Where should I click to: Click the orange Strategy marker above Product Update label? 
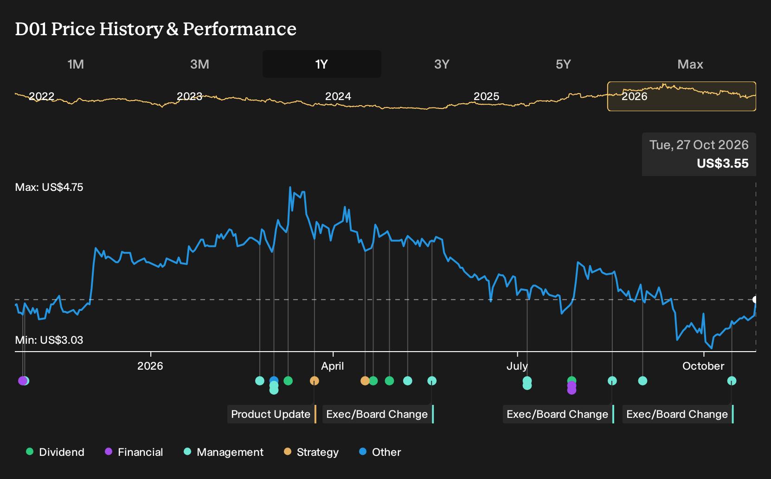315,381
